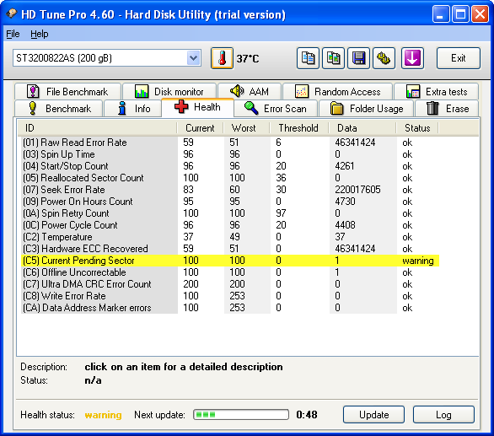Click the 4408 power cycle data value

(x=345, y=225)
